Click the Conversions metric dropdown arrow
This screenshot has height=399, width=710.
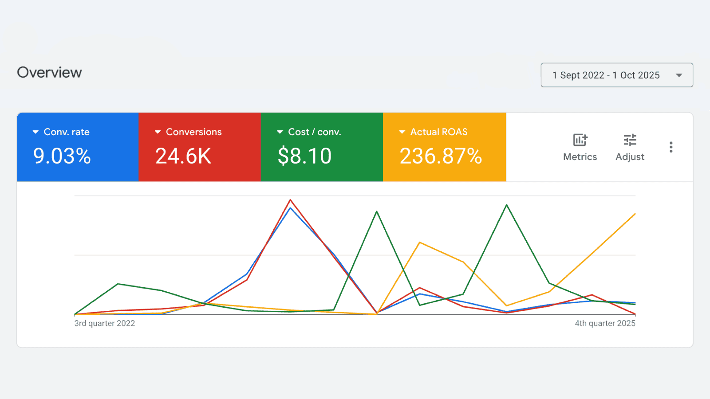[x=158, y=132]
